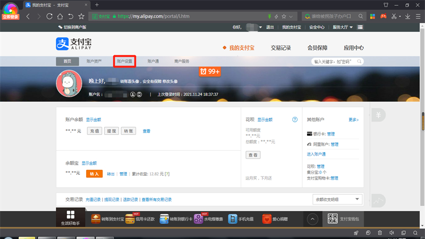Image resolution: width=425 pixels, height=239 pixels.
Task: Open browser home page icon
Action: coord(60,16)
